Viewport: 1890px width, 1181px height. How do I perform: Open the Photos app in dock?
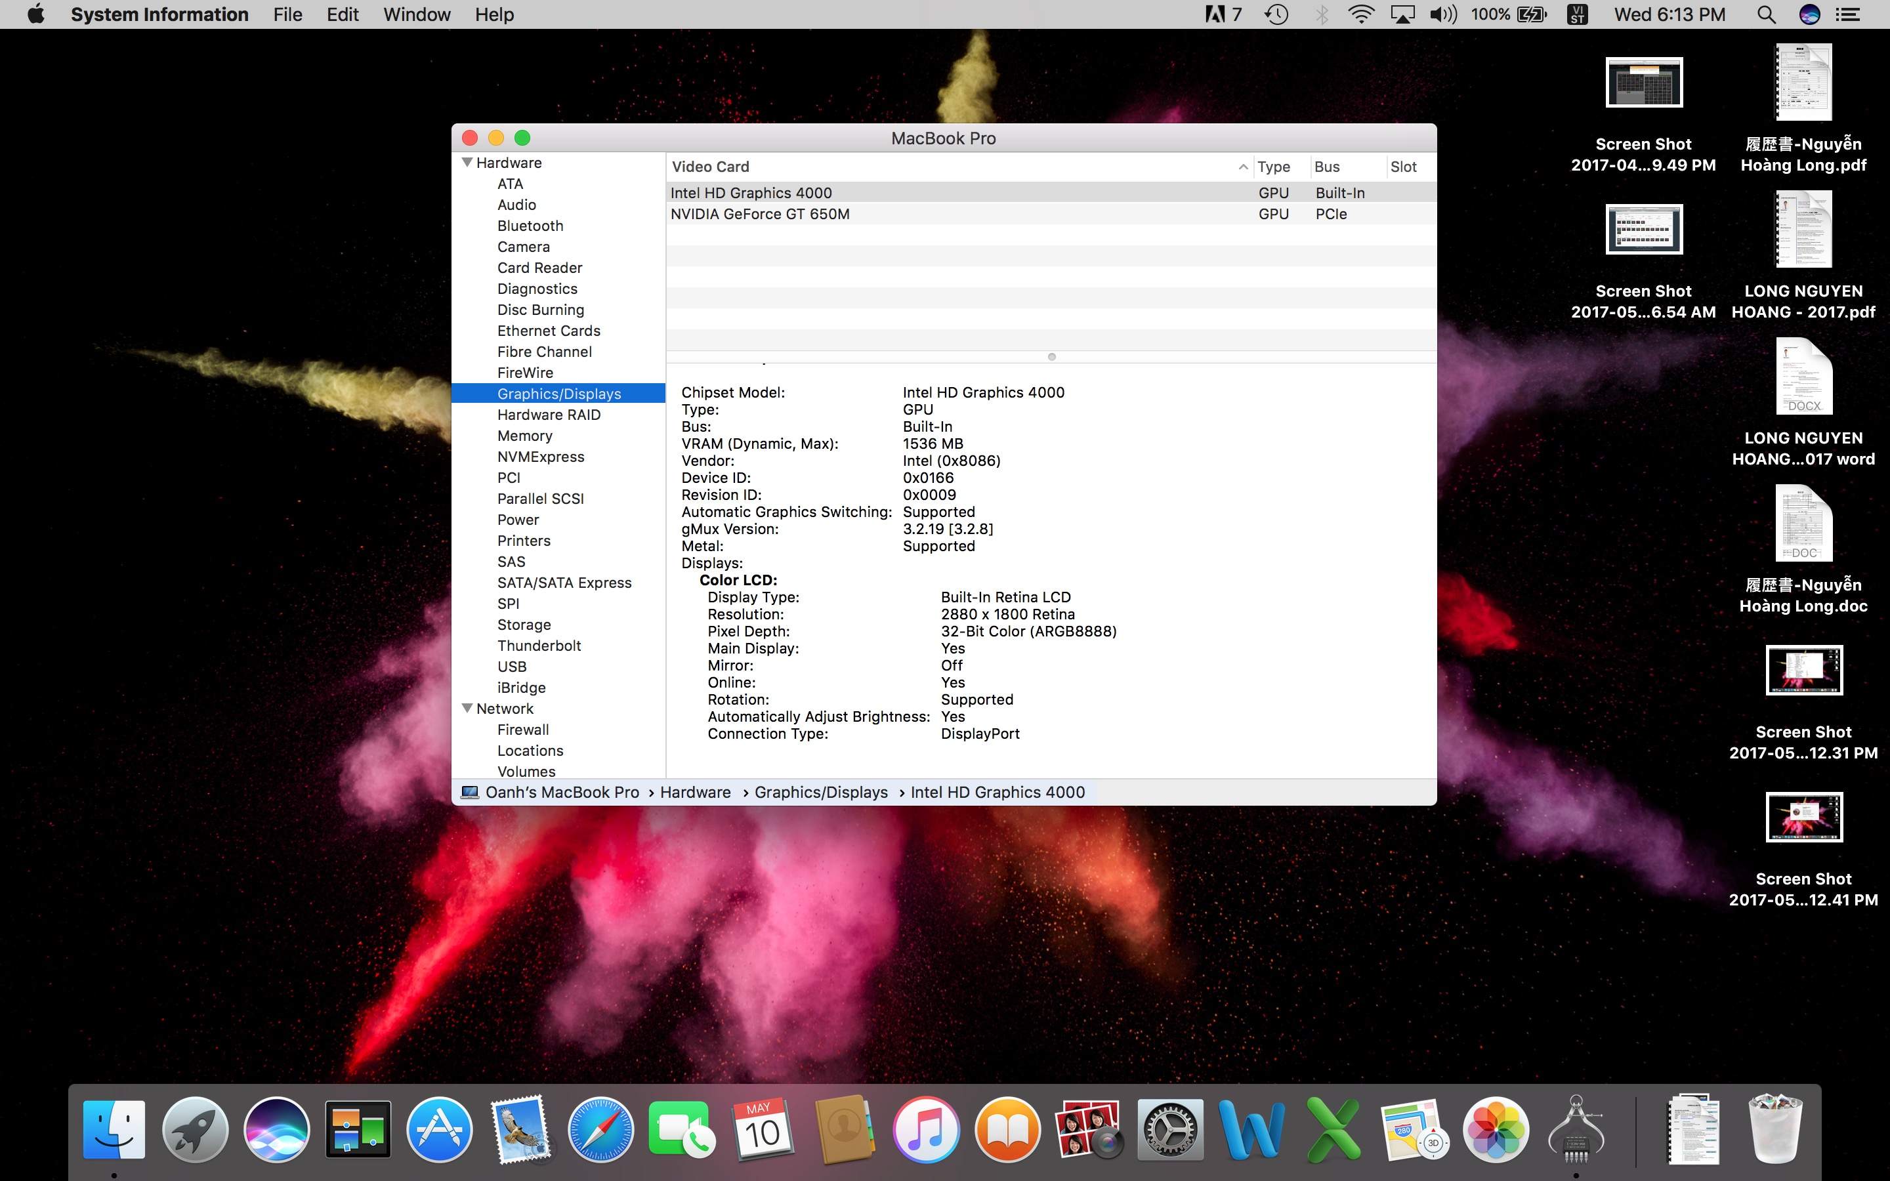pos(1495,1129)
